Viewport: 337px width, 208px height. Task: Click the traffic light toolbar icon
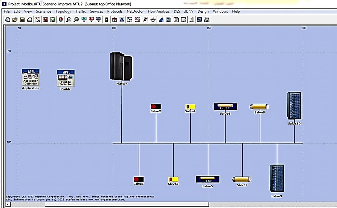tap(107, 19)
